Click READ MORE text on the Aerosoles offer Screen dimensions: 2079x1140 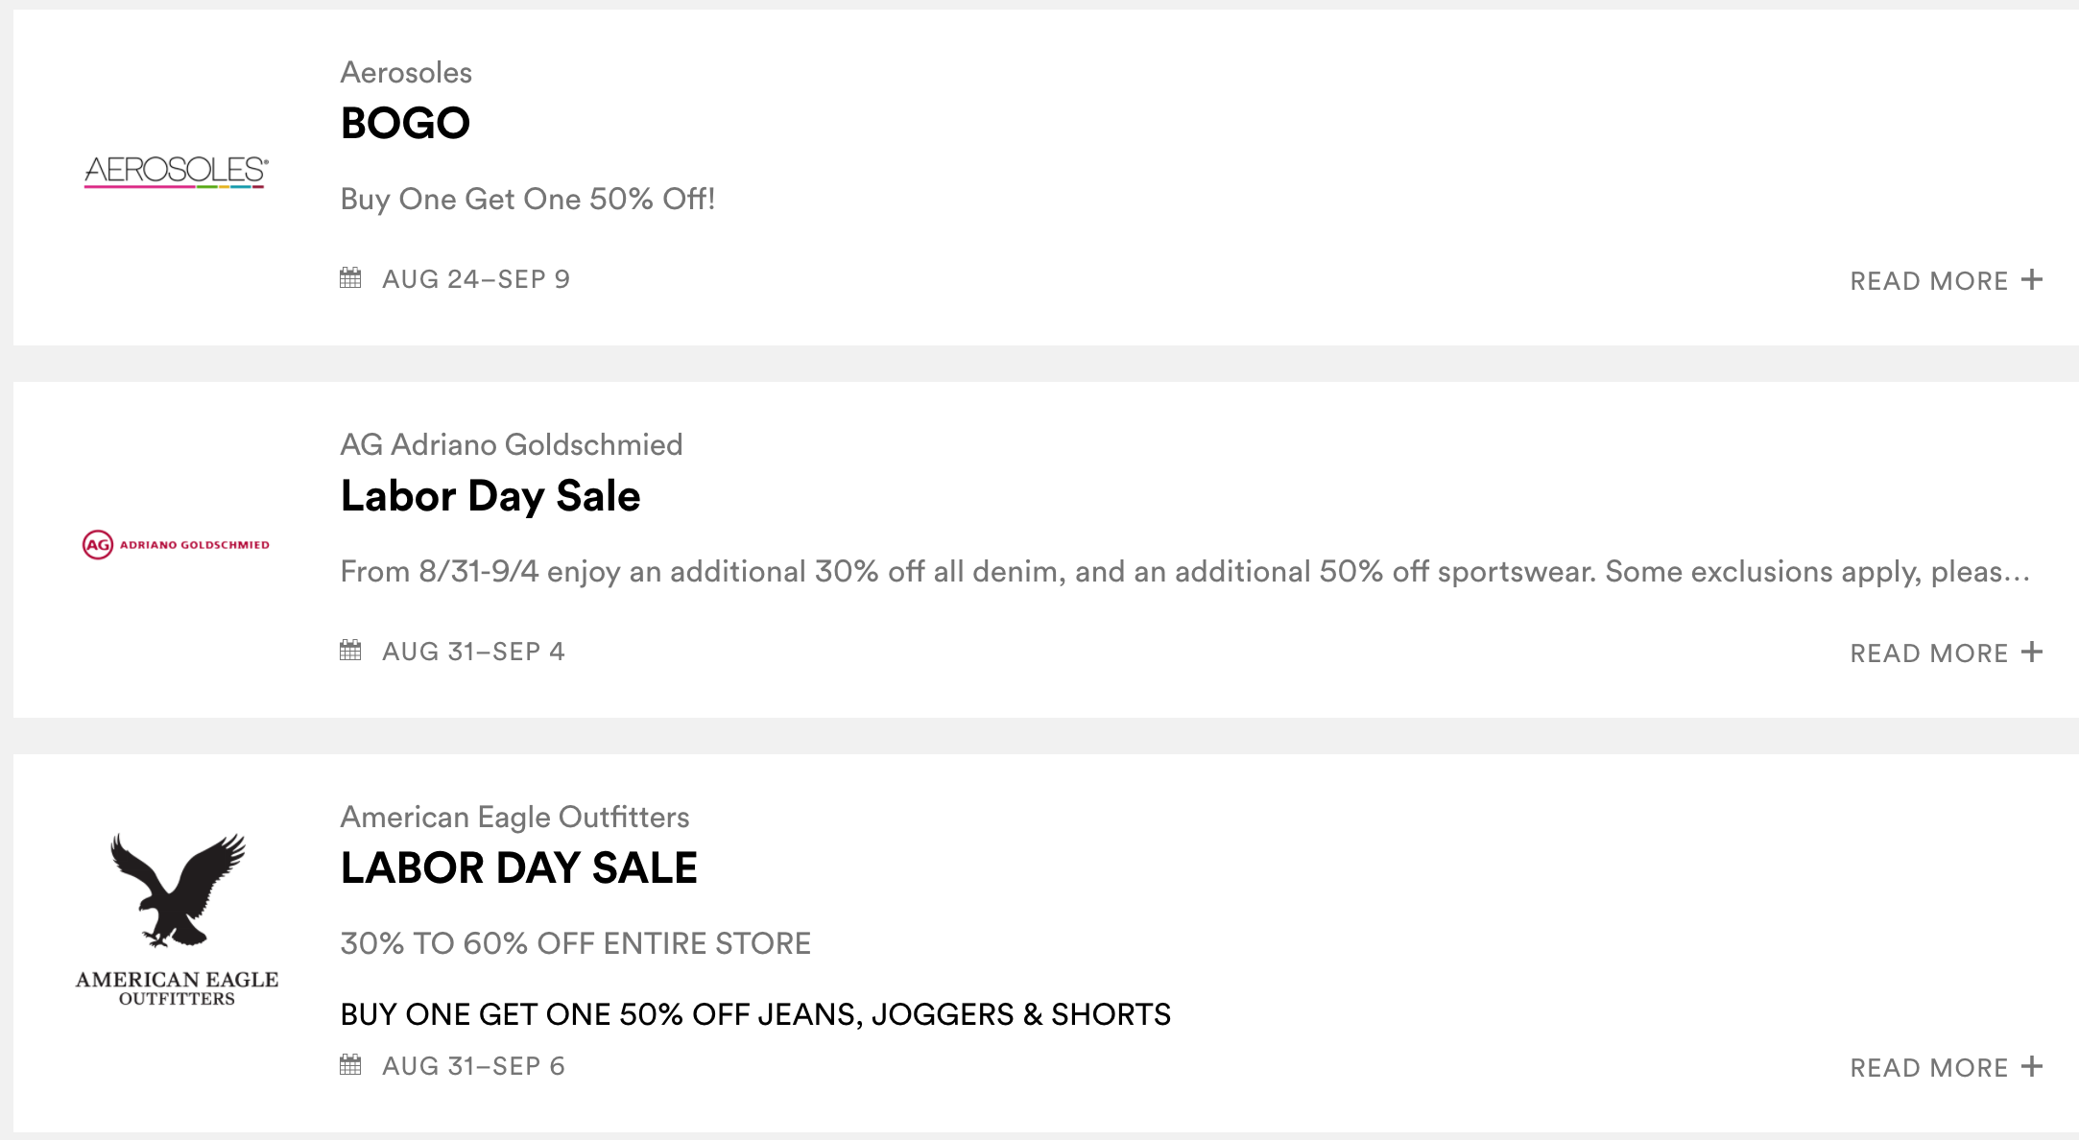click(x=1928, y=281)
